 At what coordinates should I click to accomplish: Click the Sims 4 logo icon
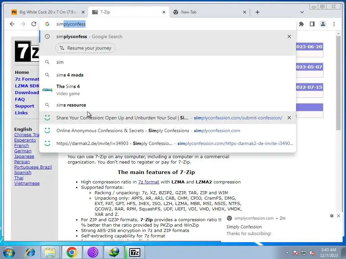(47, 90)
